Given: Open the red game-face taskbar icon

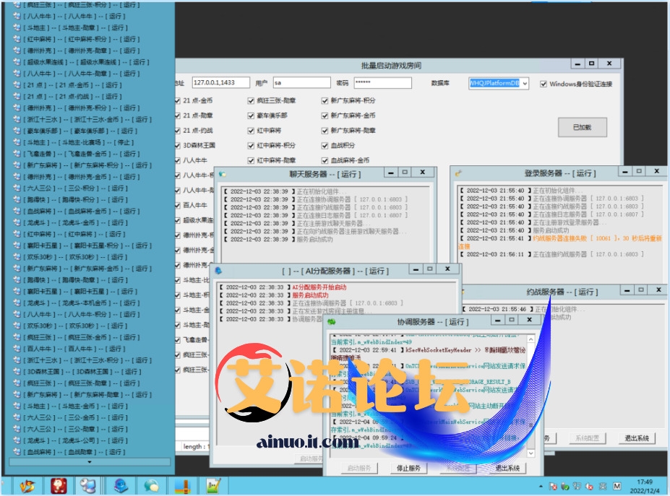Looking at the screenshot, I should [59, 486].
